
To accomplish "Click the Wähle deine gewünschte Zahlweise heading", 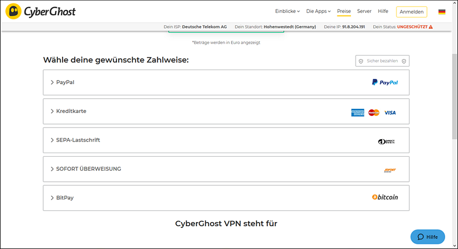I will (x=116, y=60).
